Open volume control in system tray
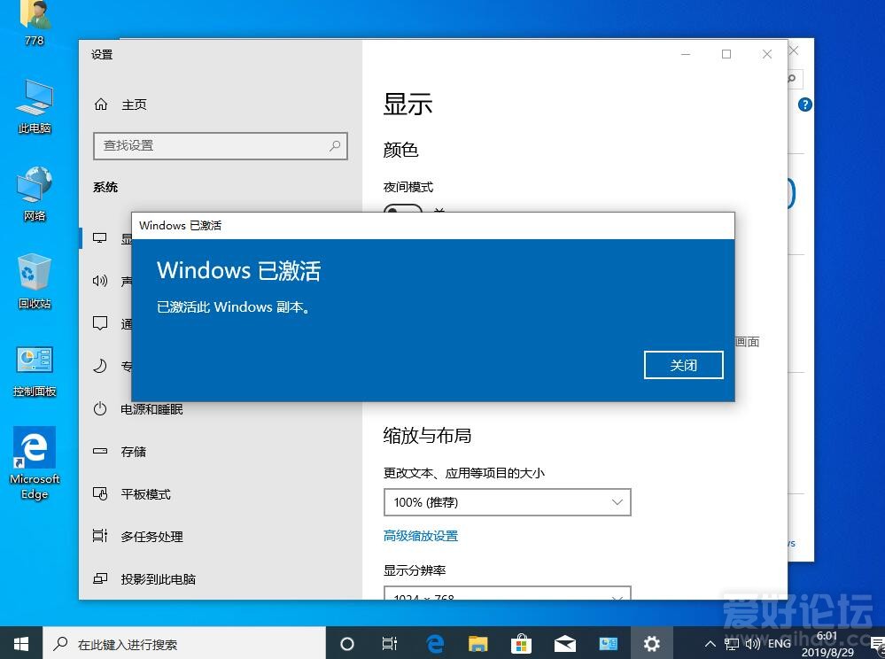The height and width of the screenshot is (659, 885). click(x=752, y=644)
